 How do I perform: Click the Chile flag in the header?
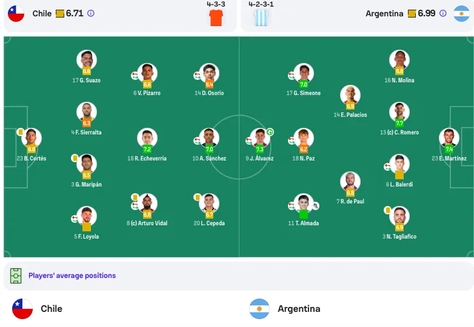(16, 13)
